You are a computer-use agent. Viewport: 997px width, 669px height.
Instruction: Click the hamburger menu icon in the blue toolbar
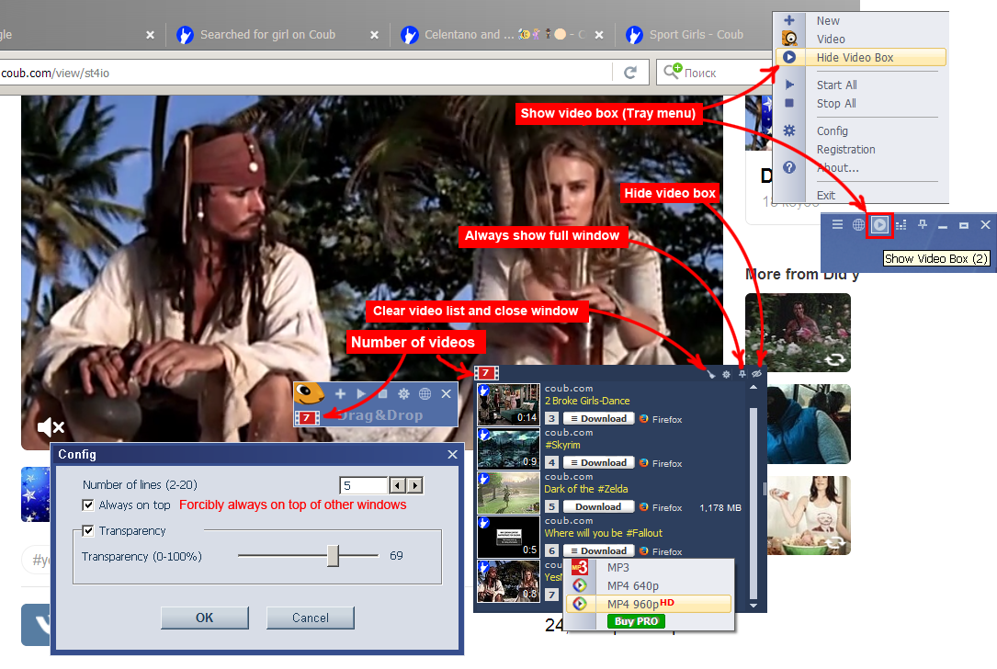[x=837, y=224]
